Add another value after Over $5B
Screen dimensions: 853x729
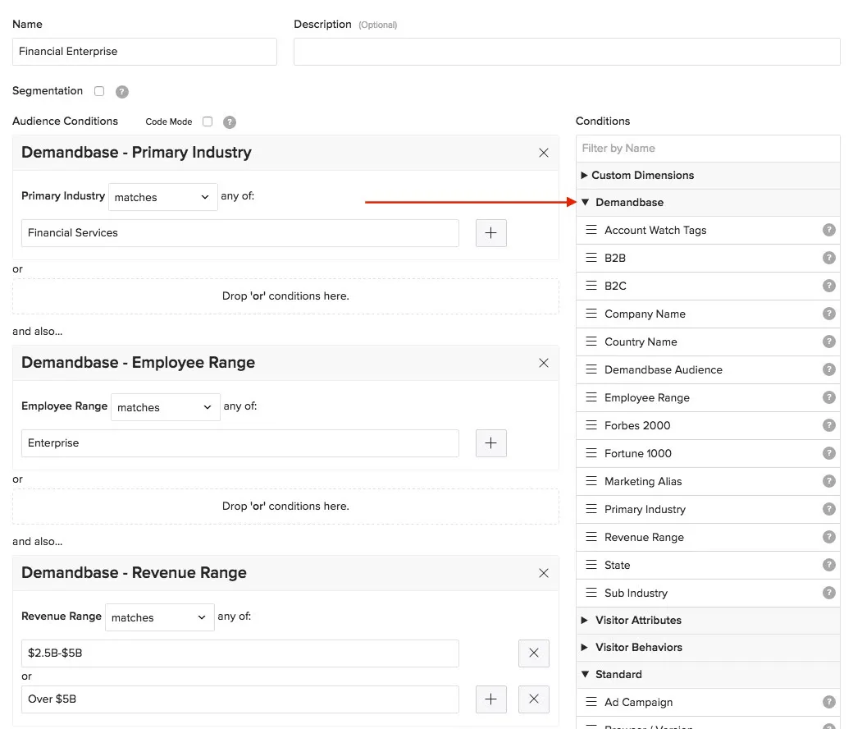[x=491, y=699]
